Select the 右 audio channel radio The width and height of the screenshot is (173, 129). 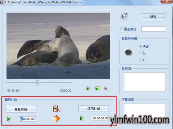point(140,60)
